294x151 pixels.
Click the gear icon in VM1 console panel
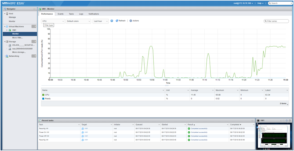286,120
